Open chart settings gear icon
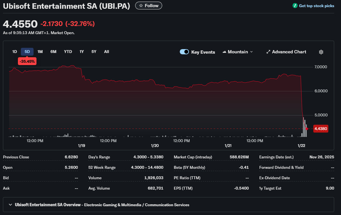This screenshot has height=215, width=341. point(321,52)
